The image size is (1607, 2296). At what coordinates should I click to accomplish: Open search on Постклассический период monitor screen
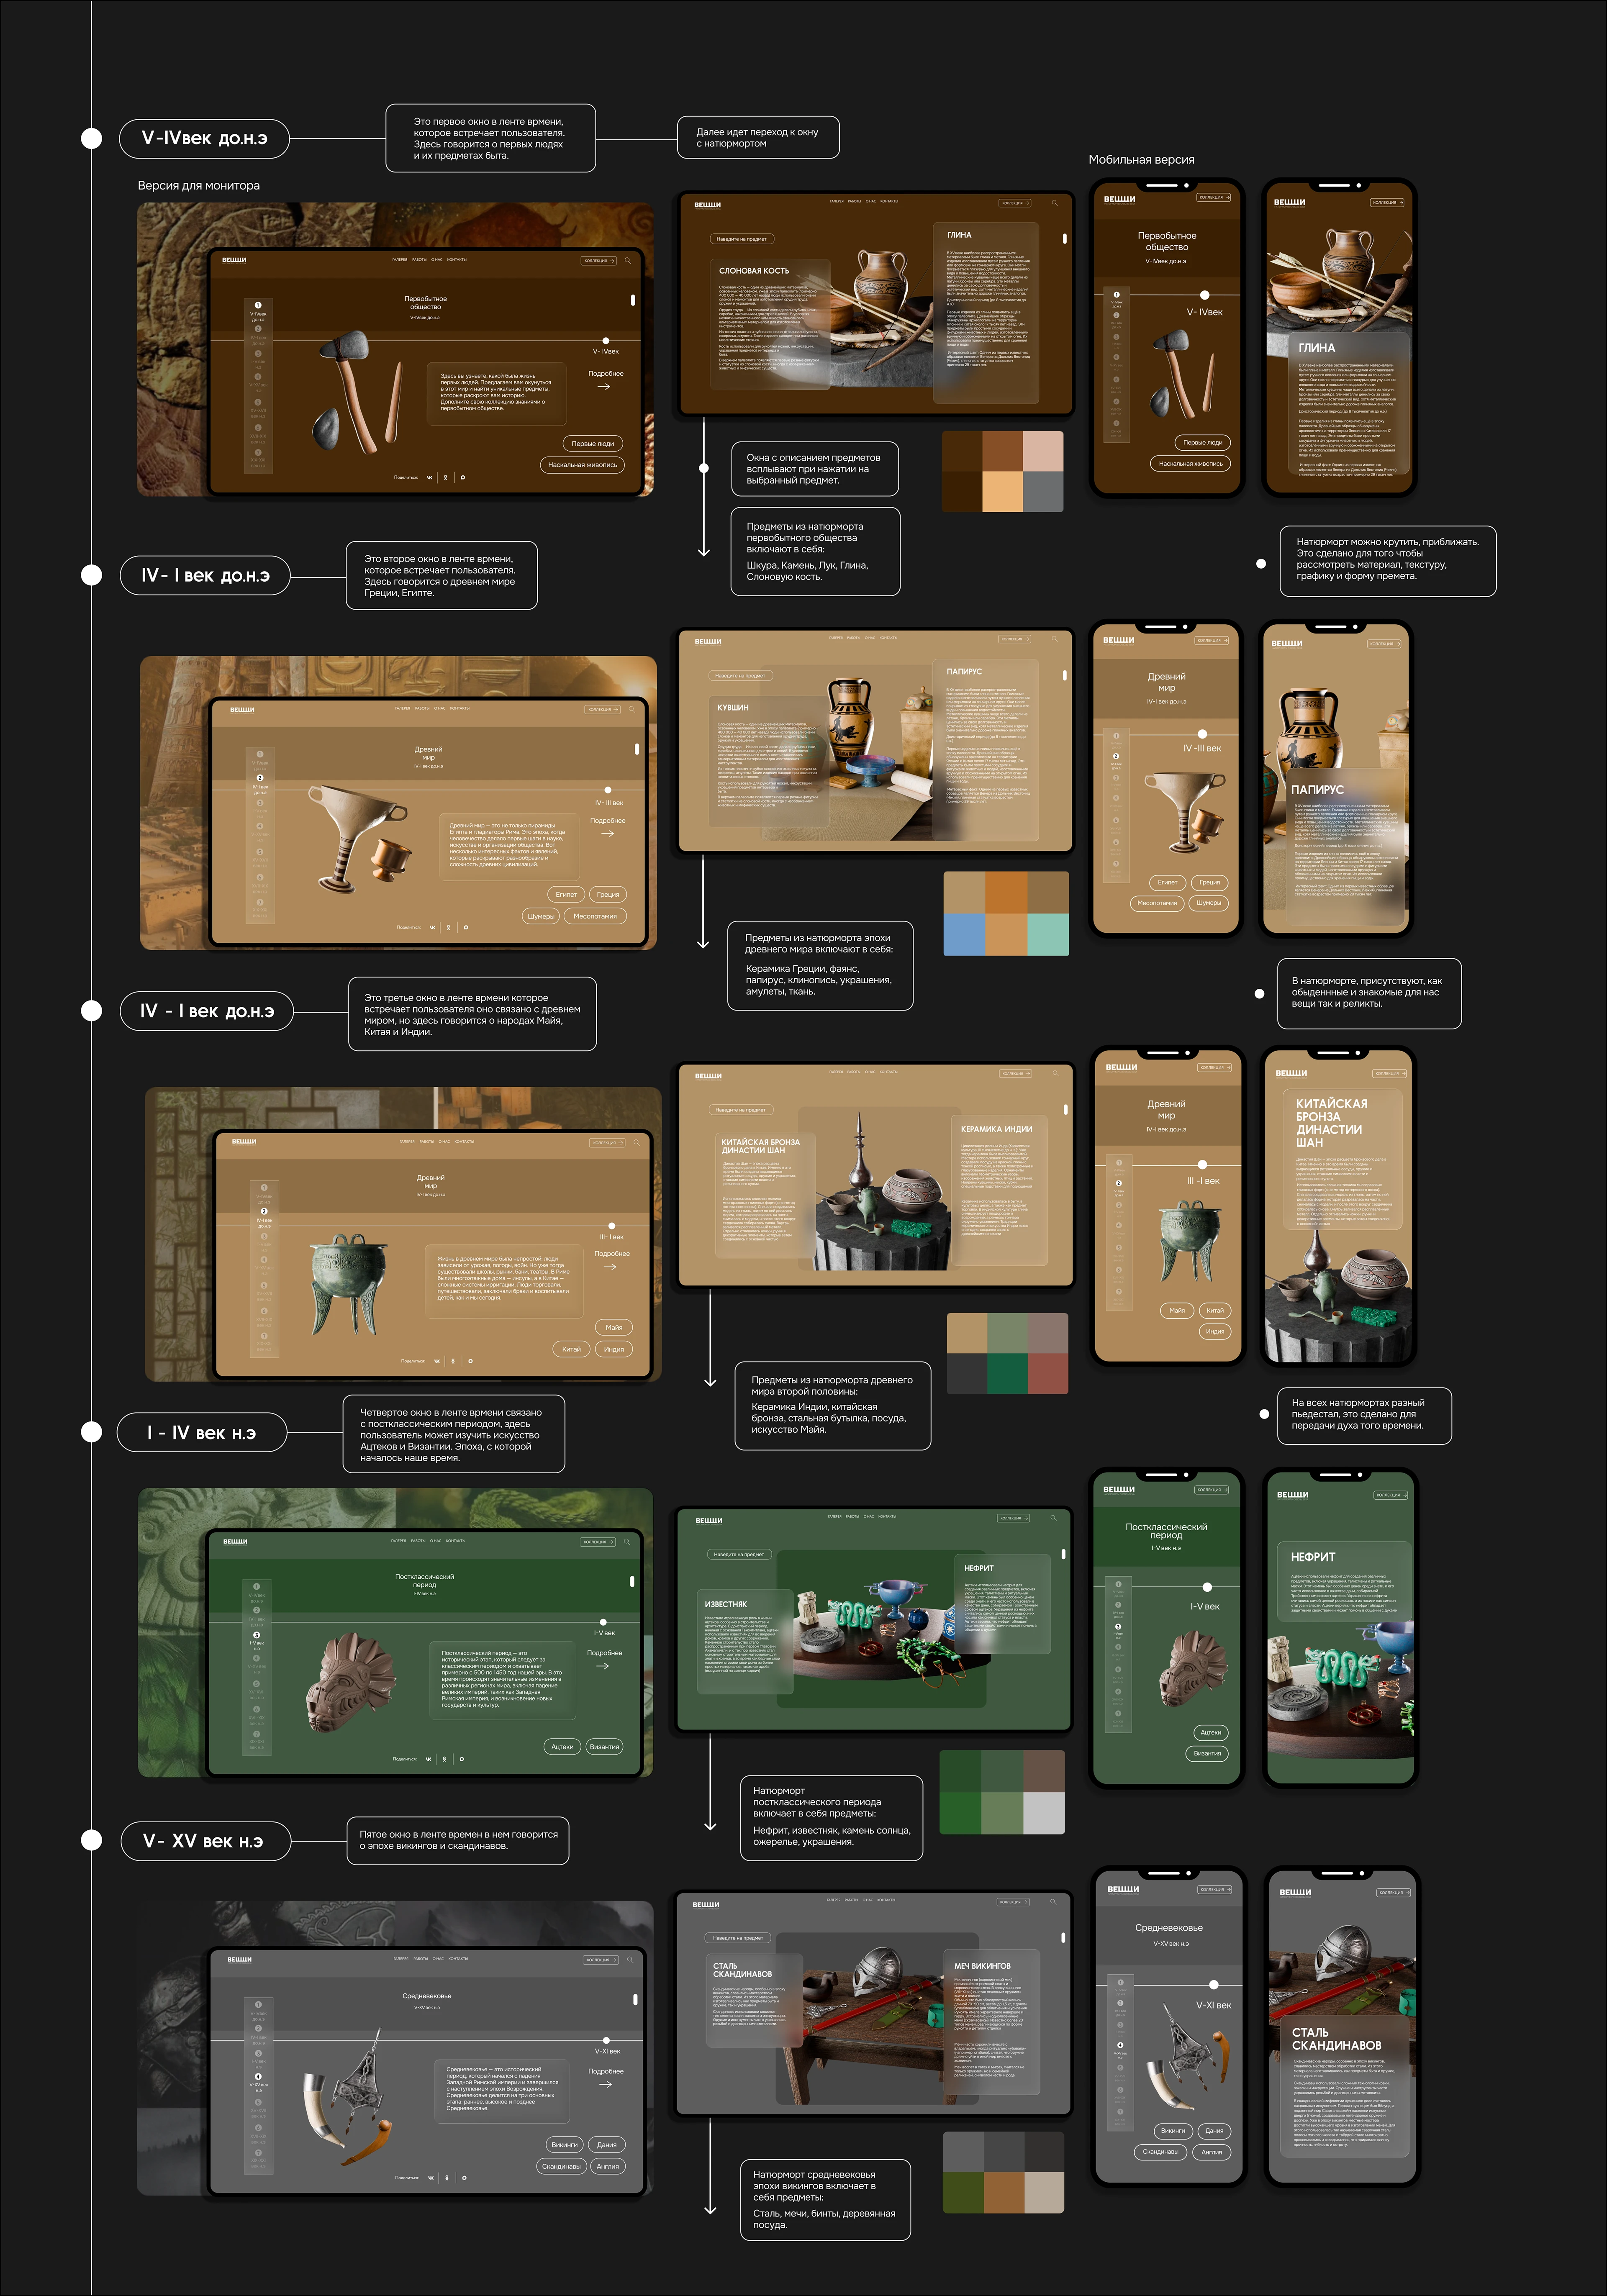(627, 1541)
